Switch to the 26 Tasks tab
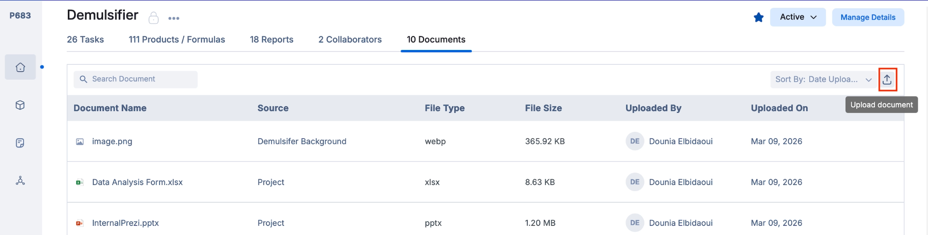The image size is (928, 235). click(x=85, y=40)
